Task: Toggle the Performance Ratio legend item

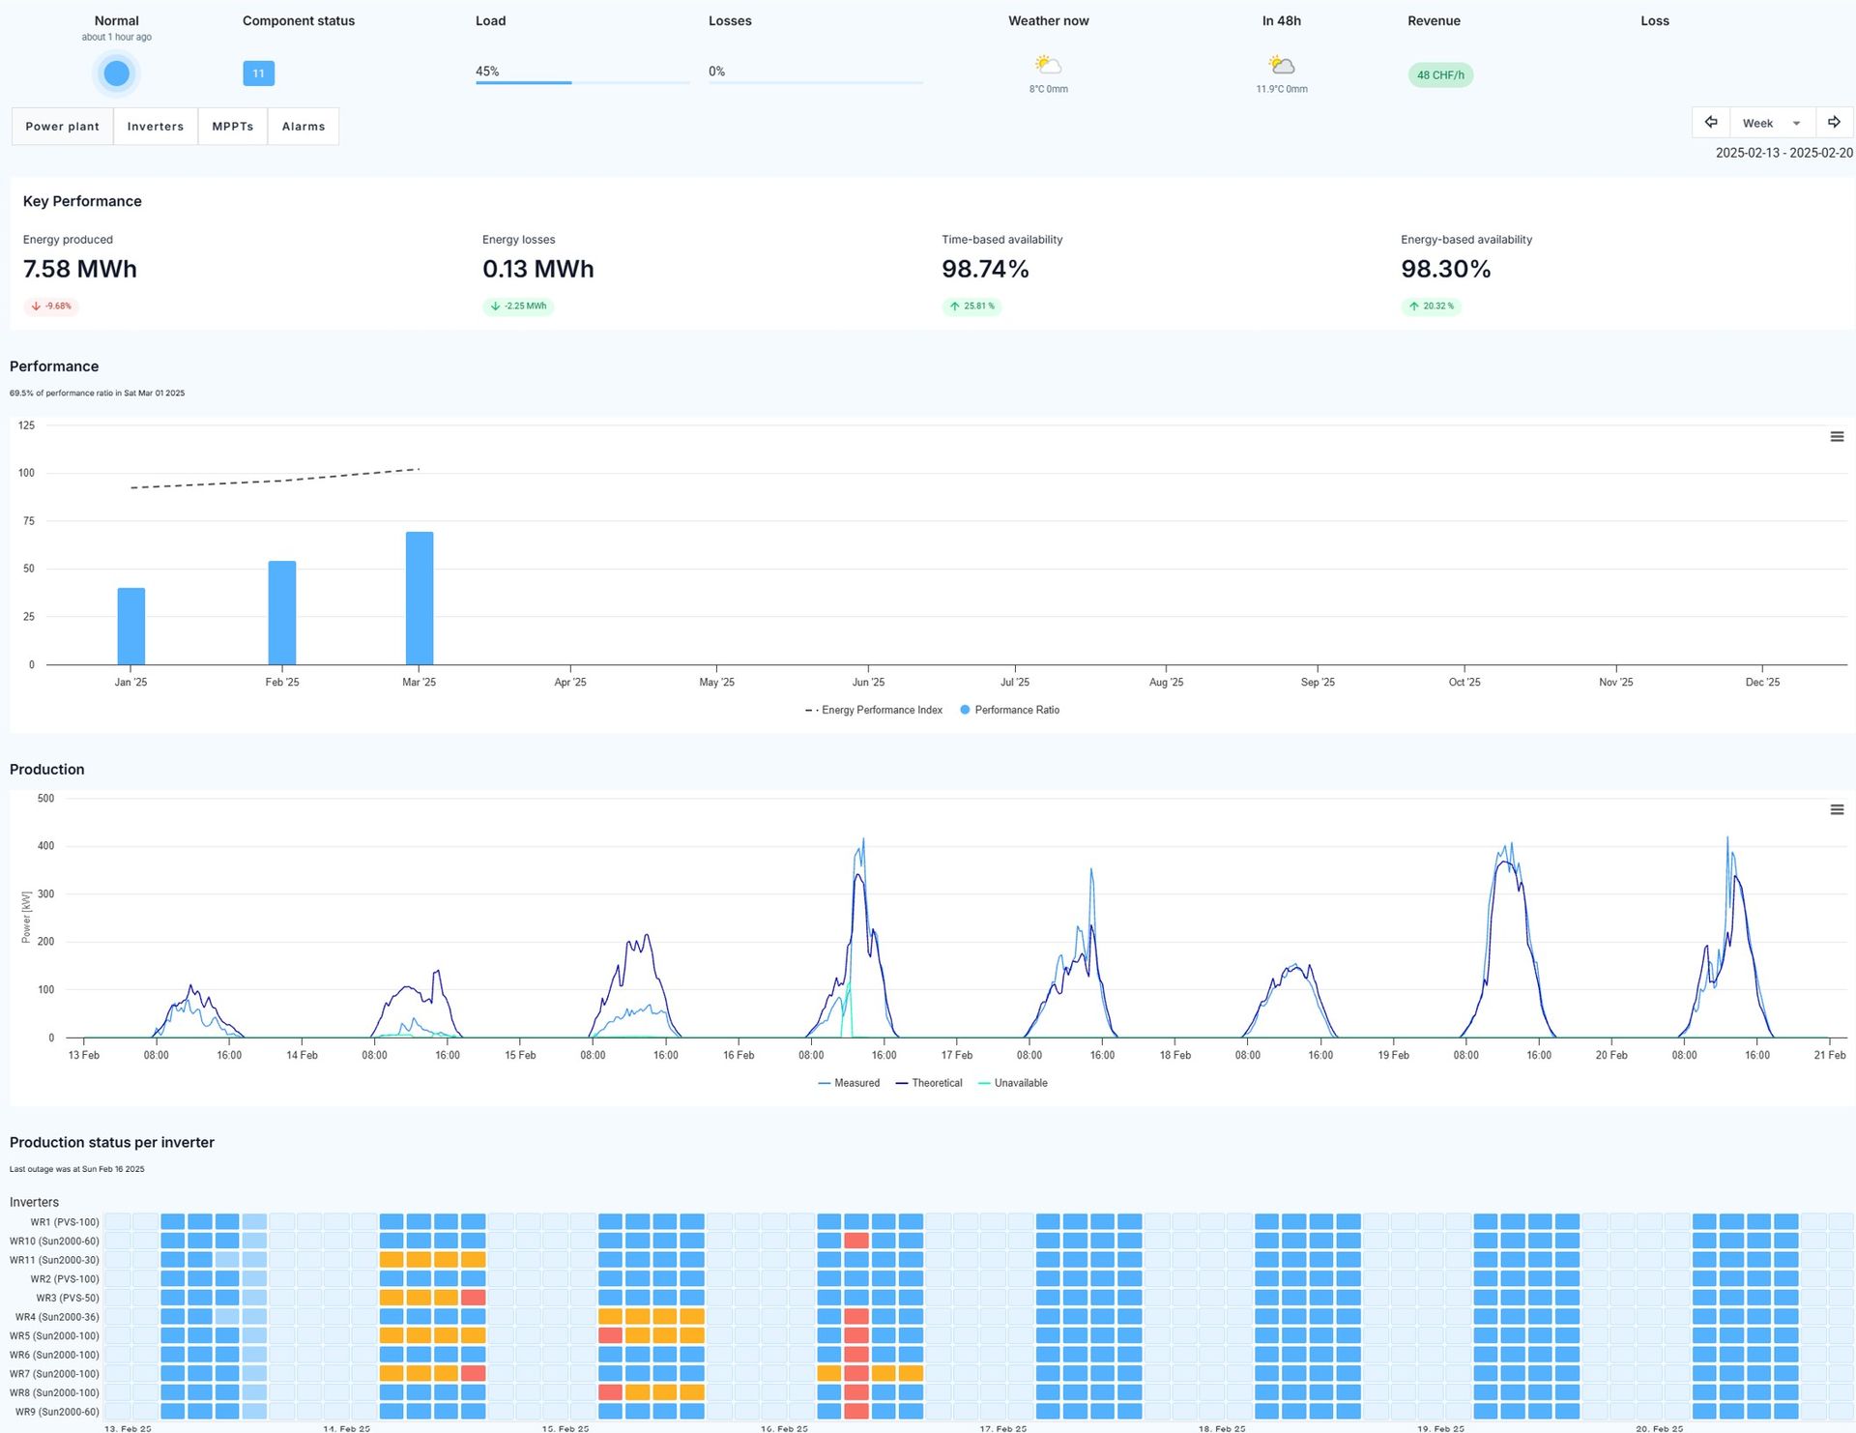Action: [1010, 710]
